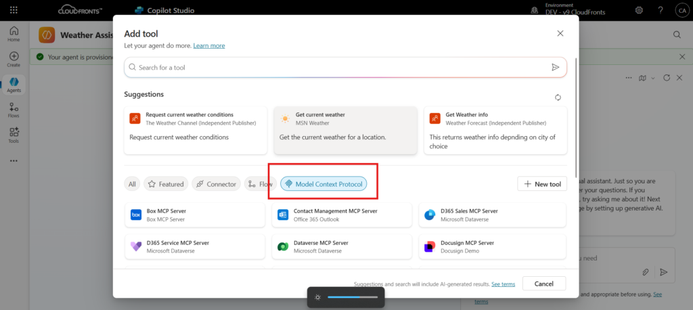The width and height of the screenshot is (693, 310).
Task: Click the environment picker icon
Action: pos(535,11)
